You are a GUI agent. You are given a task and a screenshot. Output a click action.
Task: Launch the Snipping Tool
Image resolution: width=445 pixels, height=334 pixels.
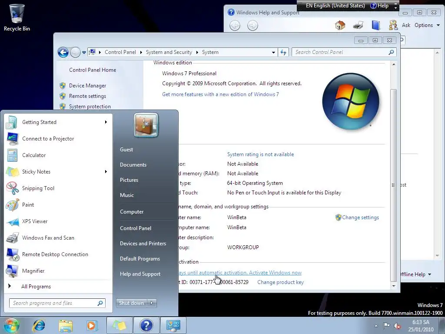[x=58, y=188]
